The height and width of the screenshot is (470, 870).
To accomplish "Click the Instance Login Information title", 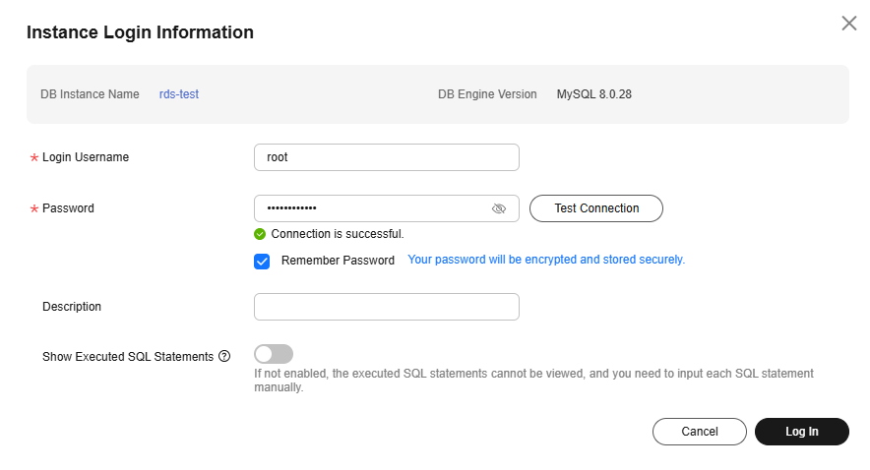I will tap(140, 32).
